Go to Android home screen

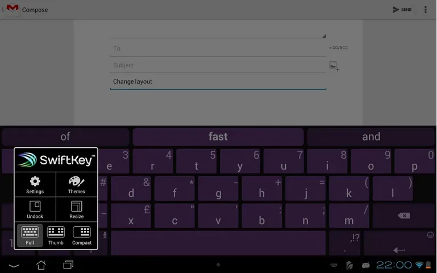[x=41, y=264]
